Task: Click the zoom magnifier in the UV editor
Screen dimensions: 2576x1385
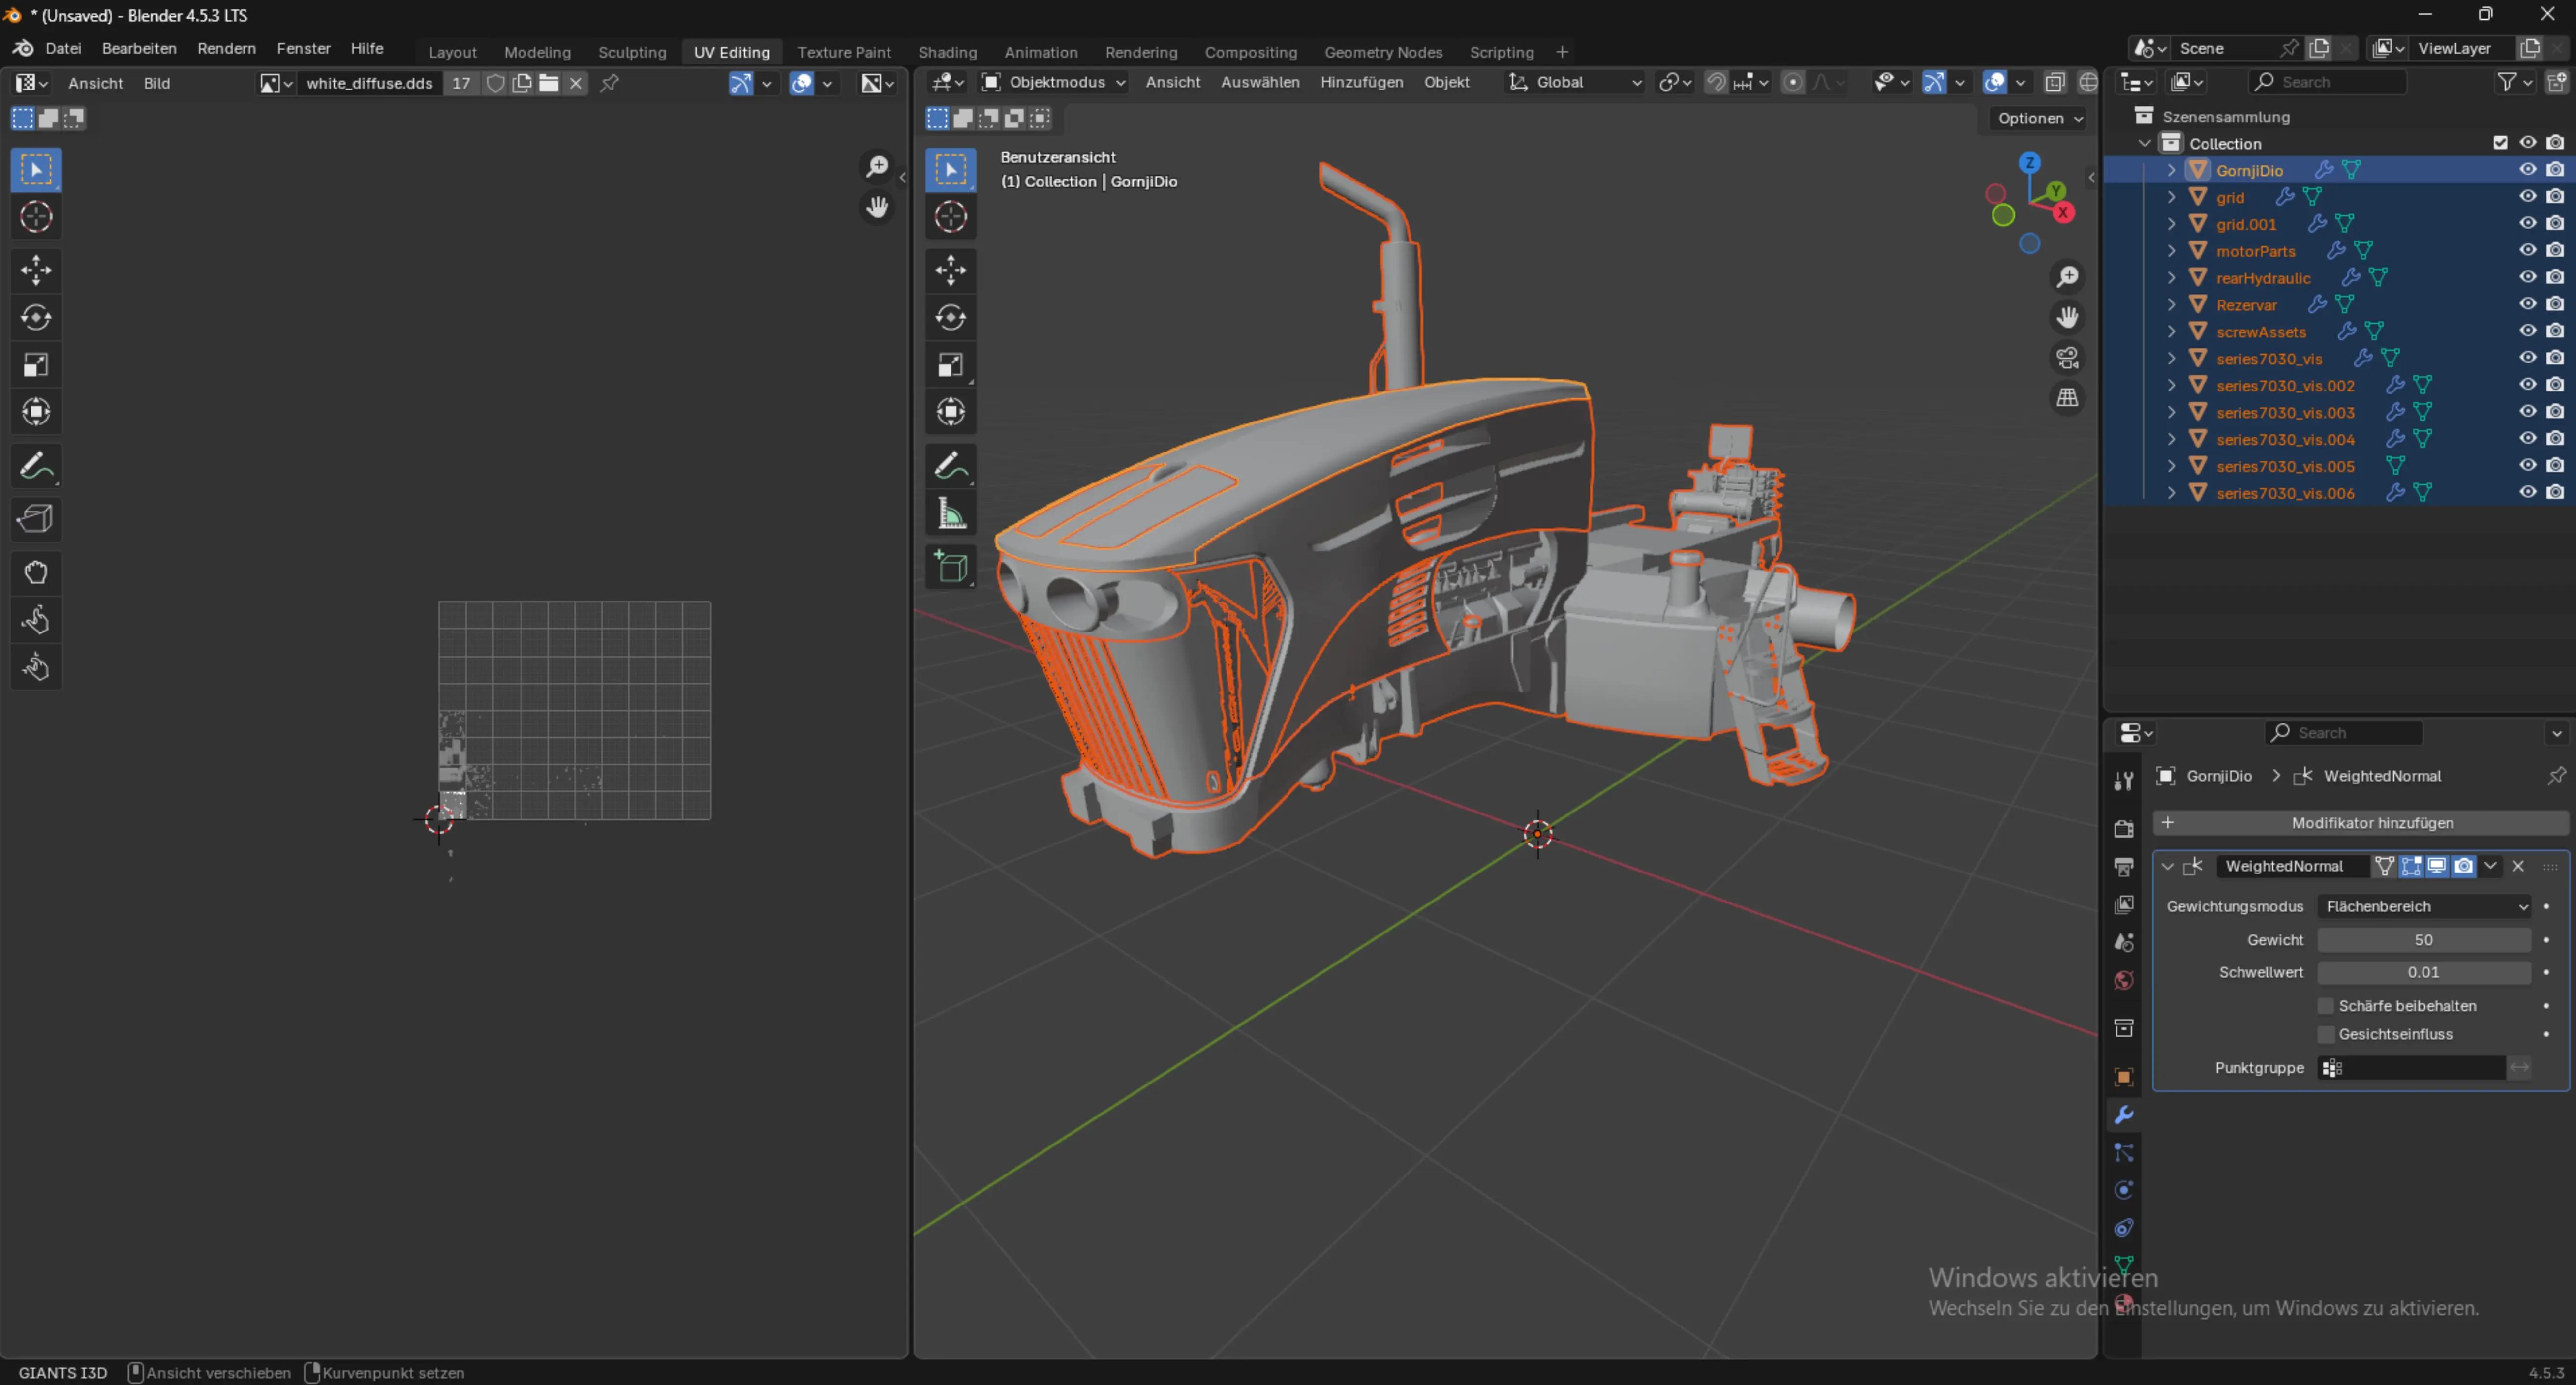Action: [877, 166]
